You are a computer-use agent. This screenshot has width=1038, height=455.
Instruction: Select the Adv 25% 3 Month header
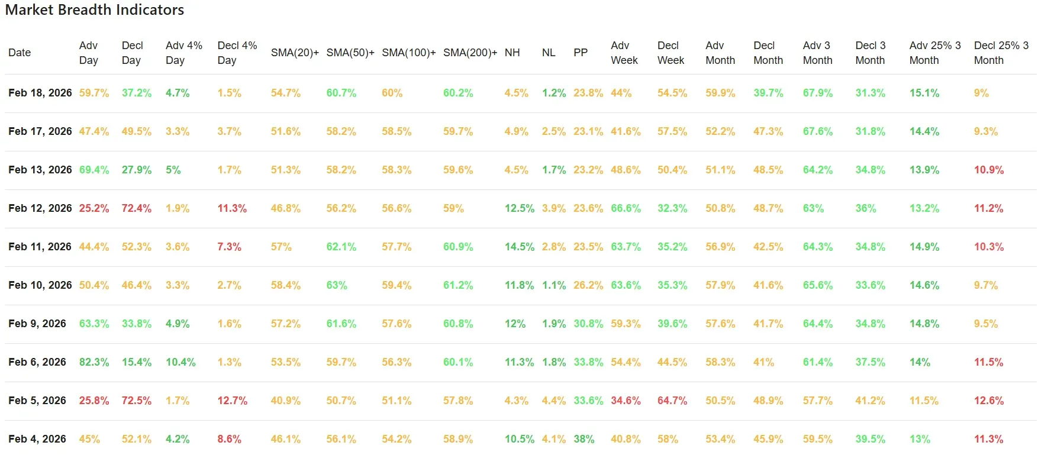coord(934,53)
